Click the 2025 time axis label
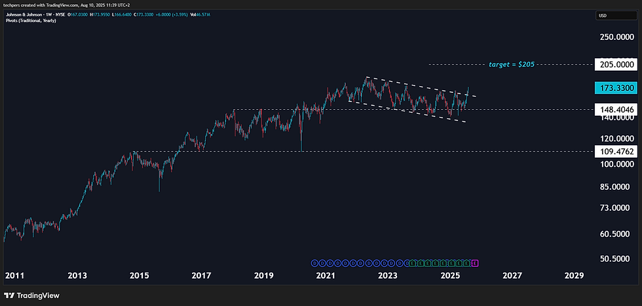The image size is (642, 306). 450,276
